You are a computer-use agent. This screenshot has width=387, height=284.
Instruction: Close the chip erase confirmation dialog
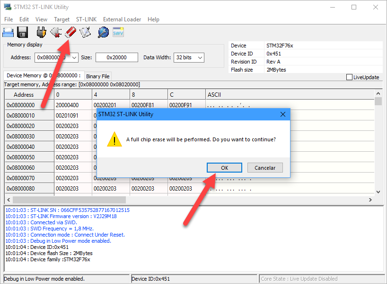pos(283,114)
